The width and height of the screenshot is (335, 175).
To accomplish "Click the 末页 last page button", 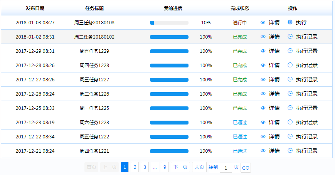I will [x=199, y=167].
